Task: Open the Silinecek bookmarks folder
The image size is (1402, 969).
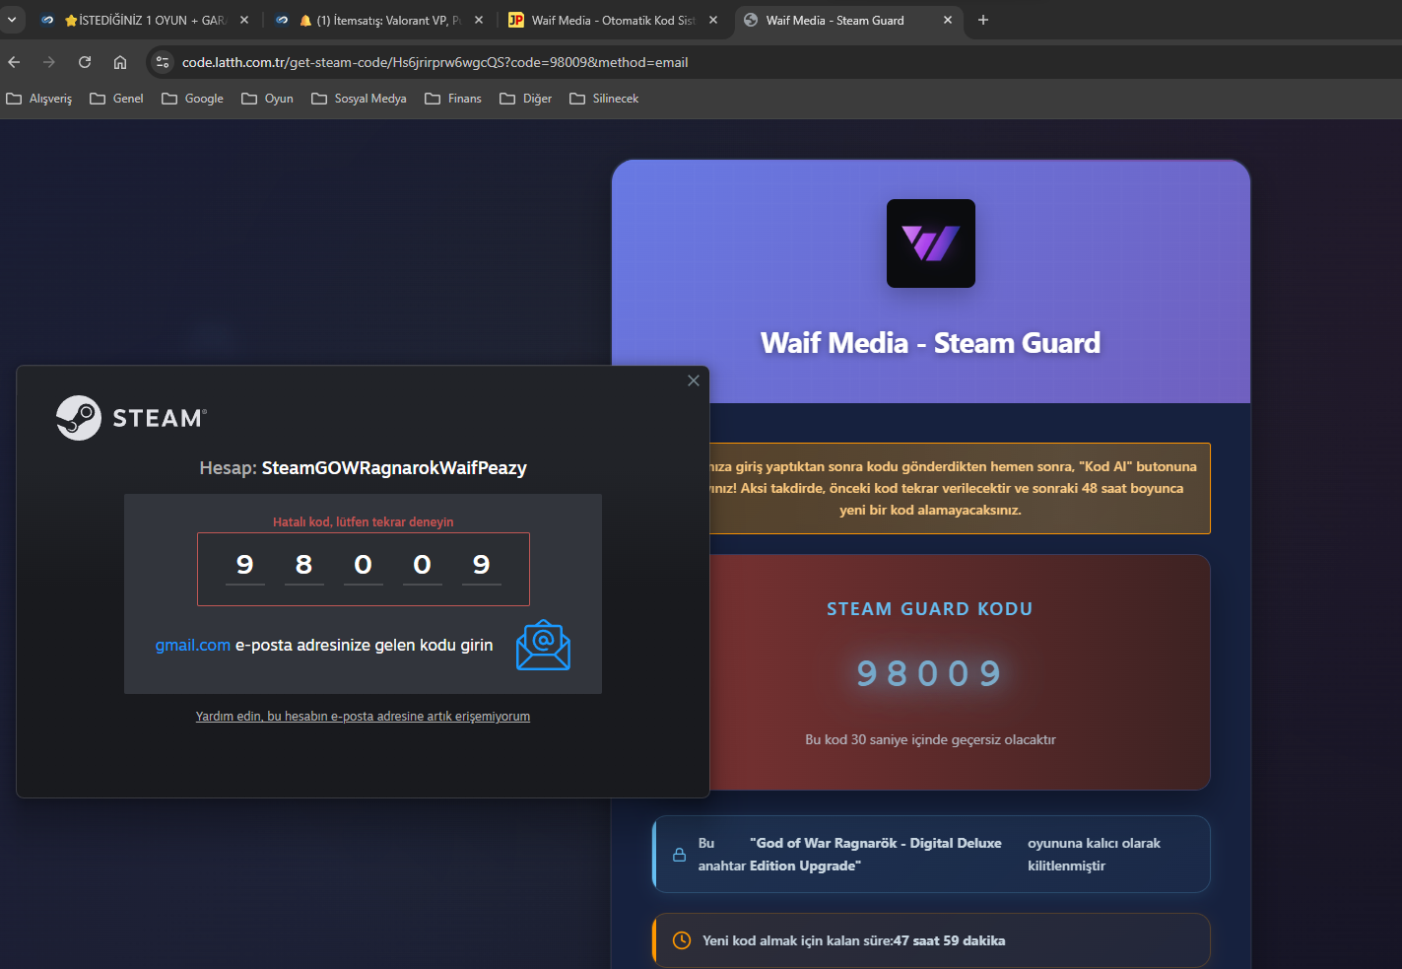Action: coord(605,99)
